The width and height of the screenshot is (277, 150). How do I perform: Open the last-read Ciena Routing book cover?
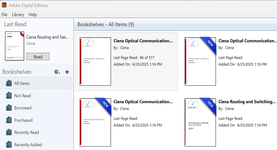(14, 46)
